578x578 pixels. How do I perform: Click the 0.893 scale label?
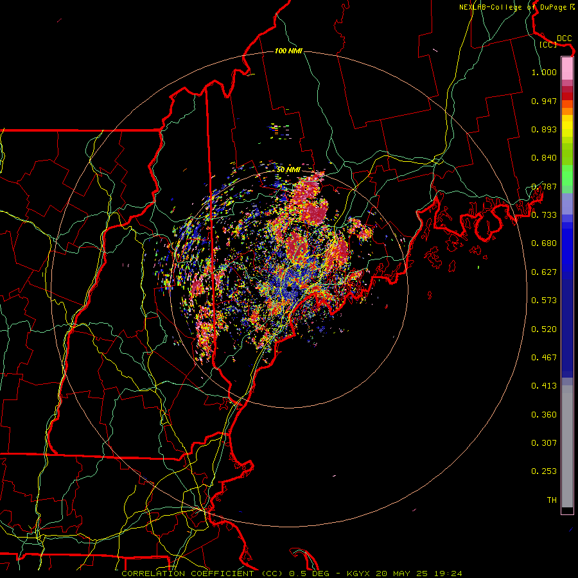click(544, 129)
